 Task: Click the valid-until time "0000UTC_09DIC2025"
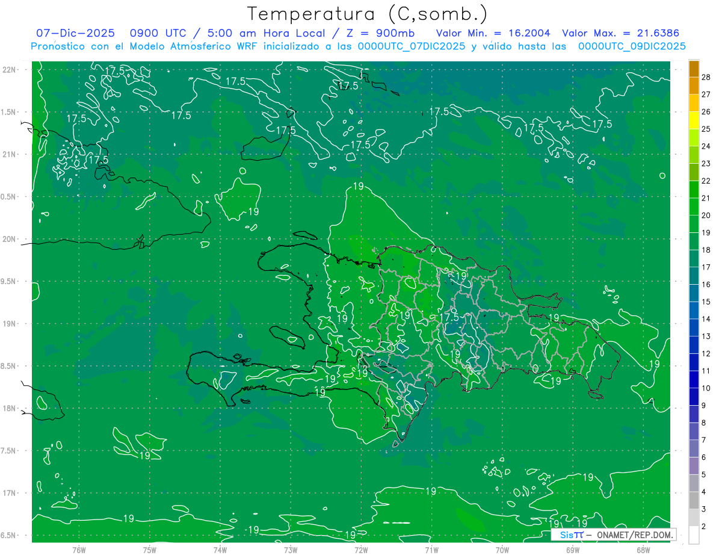pos(632,46)
